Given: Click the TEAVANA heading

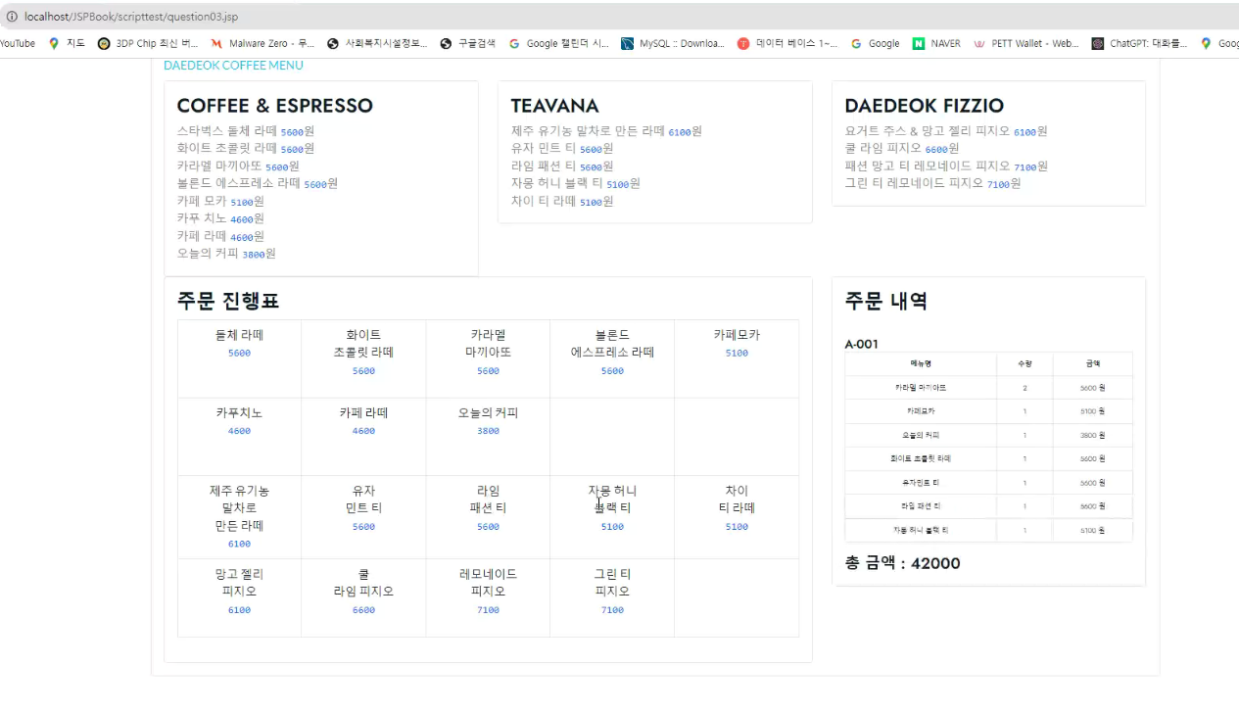Looking at the screenshot, I should point(555,106).
